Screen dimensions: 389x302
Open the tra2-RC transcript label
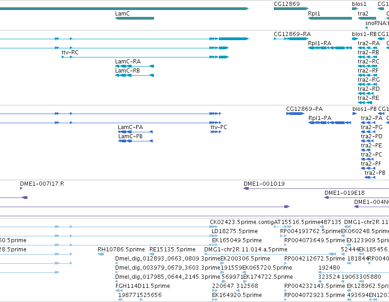point(368,62)
